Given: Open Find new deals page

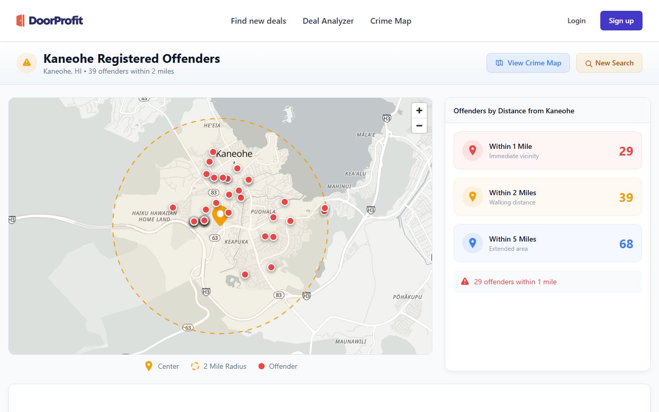Looking at the screenshot, I should pyautogui.click(x=258, y=21).
